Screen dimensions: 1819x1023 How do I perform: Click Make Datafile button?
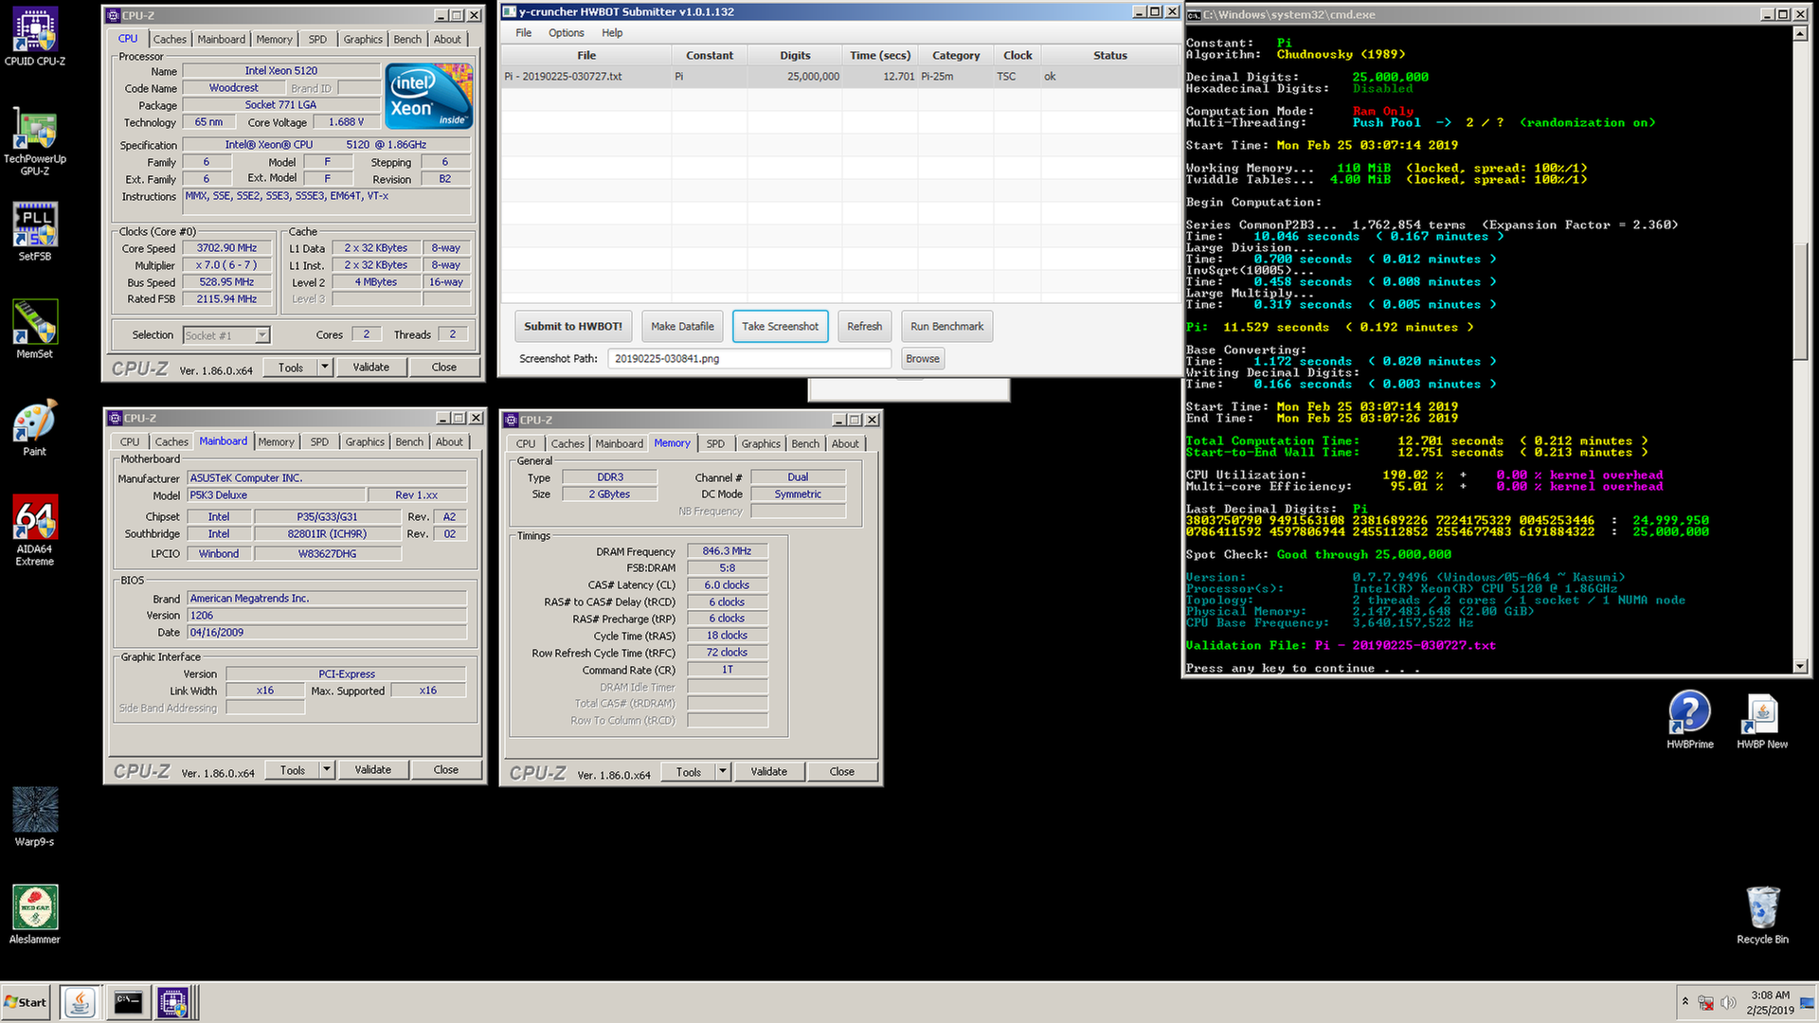click(x=683, y=326)
